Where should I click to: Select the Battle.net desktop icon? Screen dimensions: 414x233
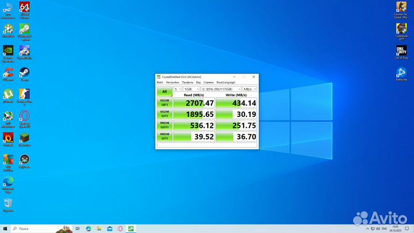[x=401, y=74]
